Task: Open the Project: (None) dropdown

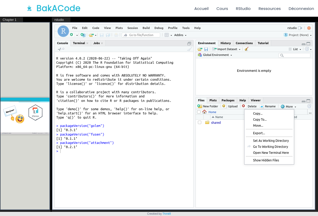Action: (x=298, y=35)
